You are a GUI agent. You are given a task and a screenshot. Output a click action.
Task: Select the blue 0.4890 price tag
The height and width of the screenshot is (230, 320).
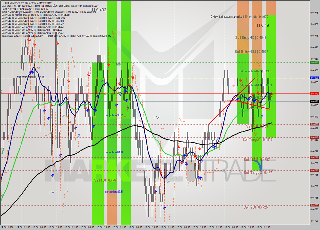[x=314, y=78]
